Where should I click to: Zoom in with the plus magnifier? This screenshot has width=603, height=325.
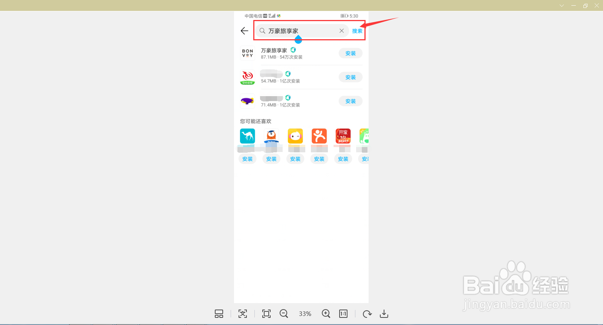pyautogui.click(x=326, y=314)
